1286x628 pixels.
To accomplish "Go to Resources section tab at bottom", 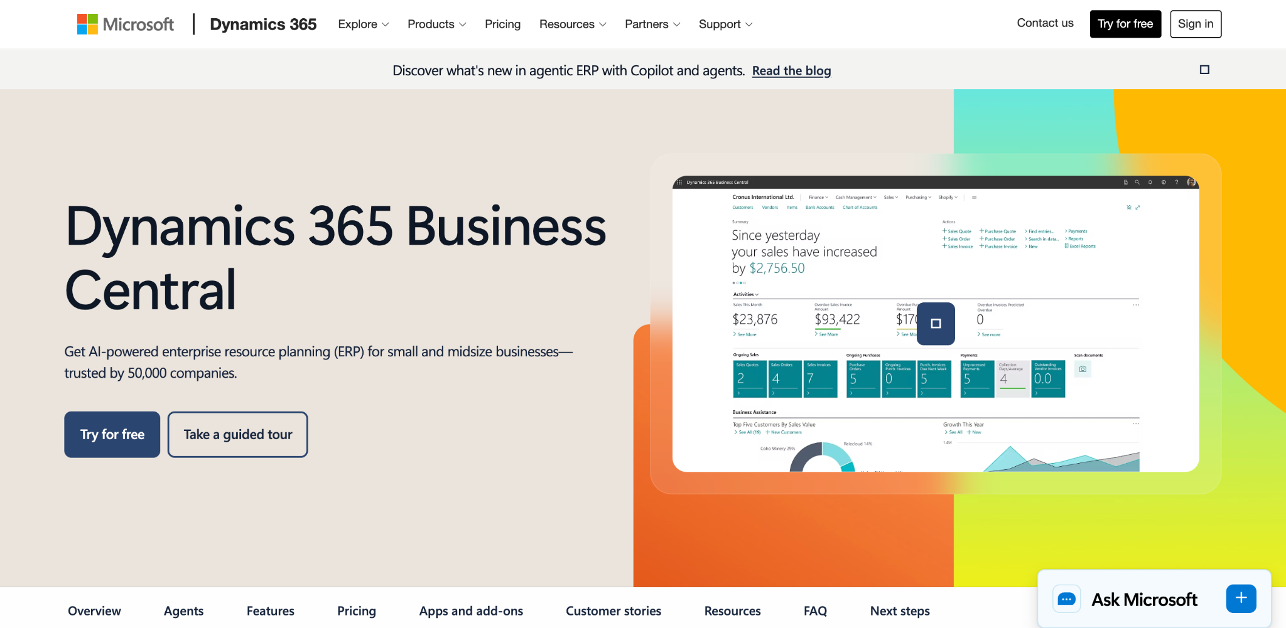I will pyautogui.click(x=732, y=611).
